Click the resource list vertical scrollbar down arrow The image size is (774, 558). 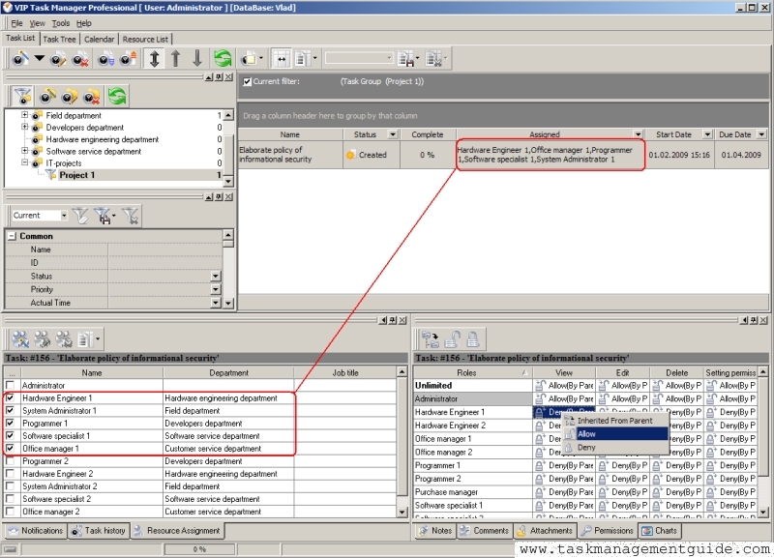(x=402, y=513)
